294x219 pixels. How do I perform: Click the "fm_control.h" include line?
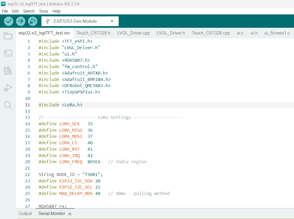point(68,67)
